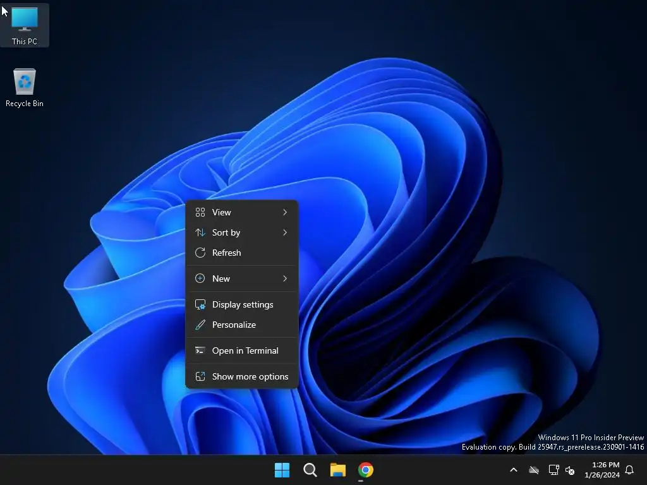Click Show more options
The width and height of the screenshot is (647, 485).
242,376
